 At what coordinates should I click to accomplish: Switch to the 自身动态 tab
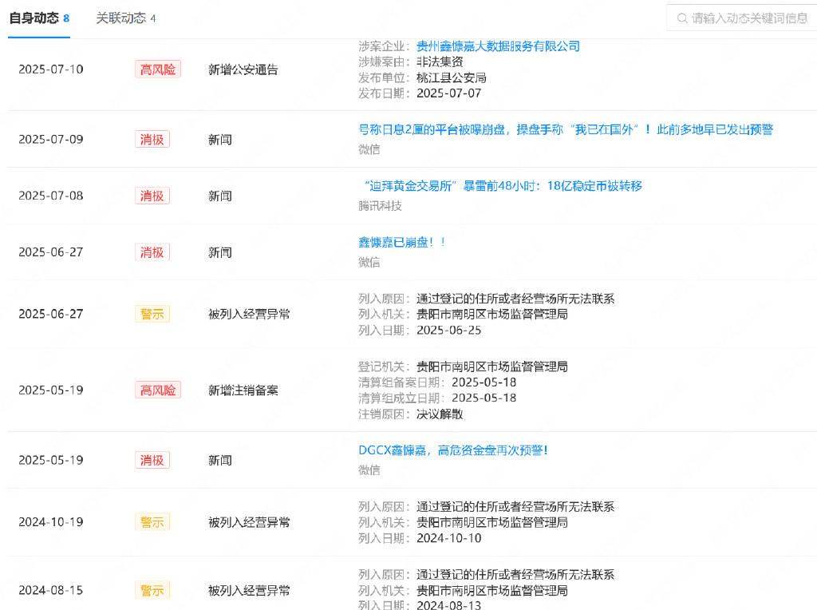coord(39,18)
